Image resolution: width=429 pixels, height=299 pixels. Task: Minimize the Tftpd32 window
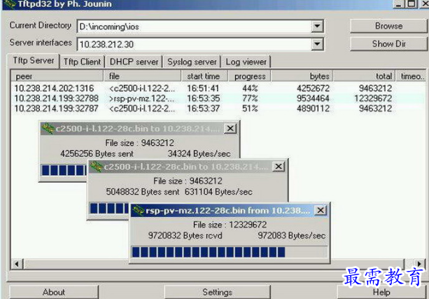(x=399, y=4)
